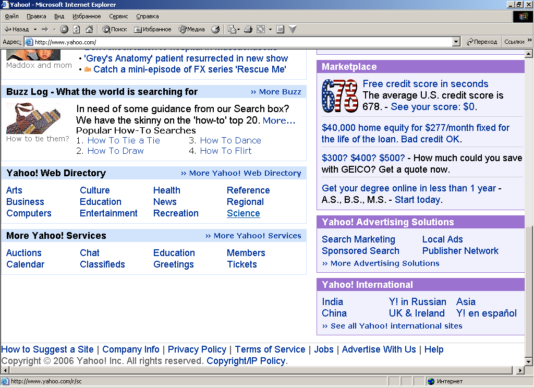Open the More Yahoo! Services link

click(253, 236)
